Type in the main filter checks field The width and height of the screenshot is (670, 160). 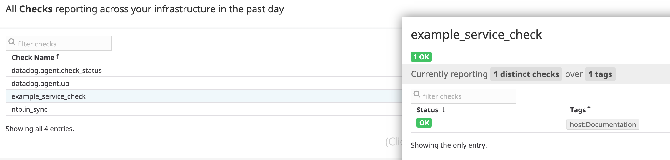click(63, 44)
